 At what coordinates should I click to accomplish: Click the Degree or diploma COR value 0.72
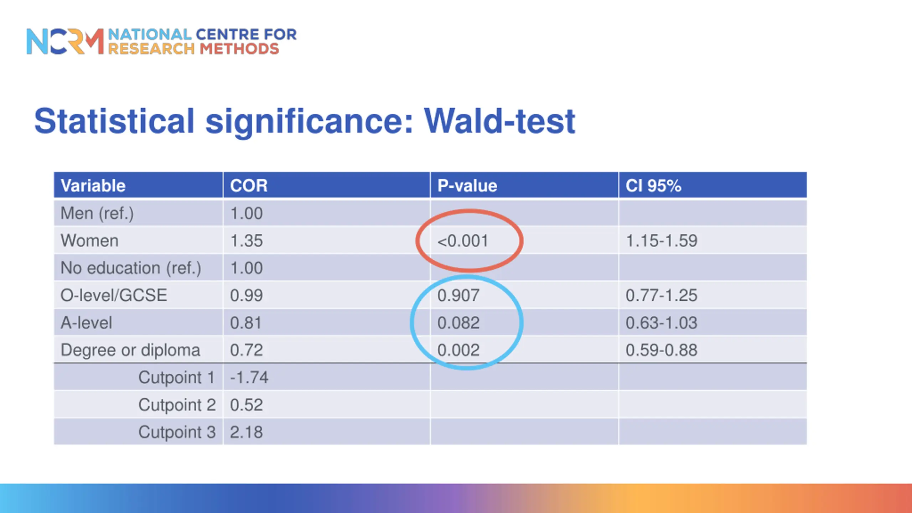pos(247,350)
